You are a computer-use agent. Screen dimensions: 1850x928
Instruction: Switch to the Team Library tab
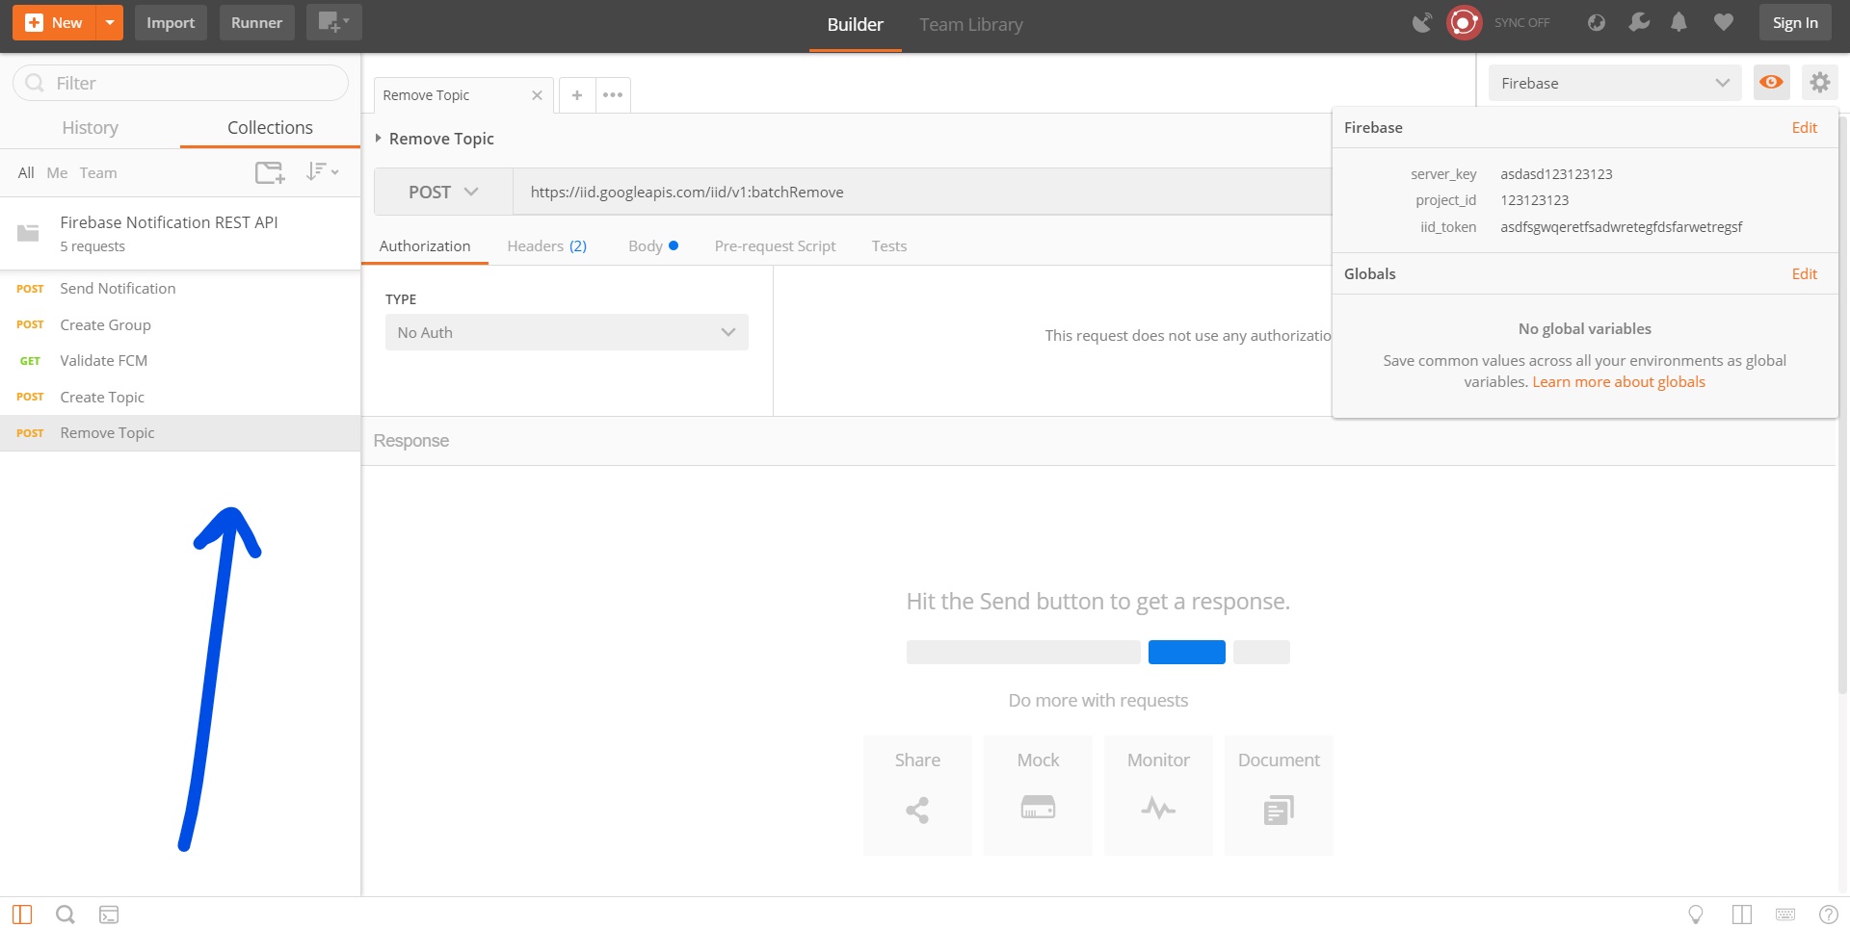click(x=970, y=25)
